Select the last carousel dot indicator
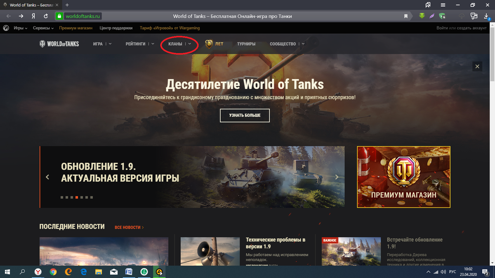Image resolution: width=495 pixels, height=278 pixels. tap(92, 198)
